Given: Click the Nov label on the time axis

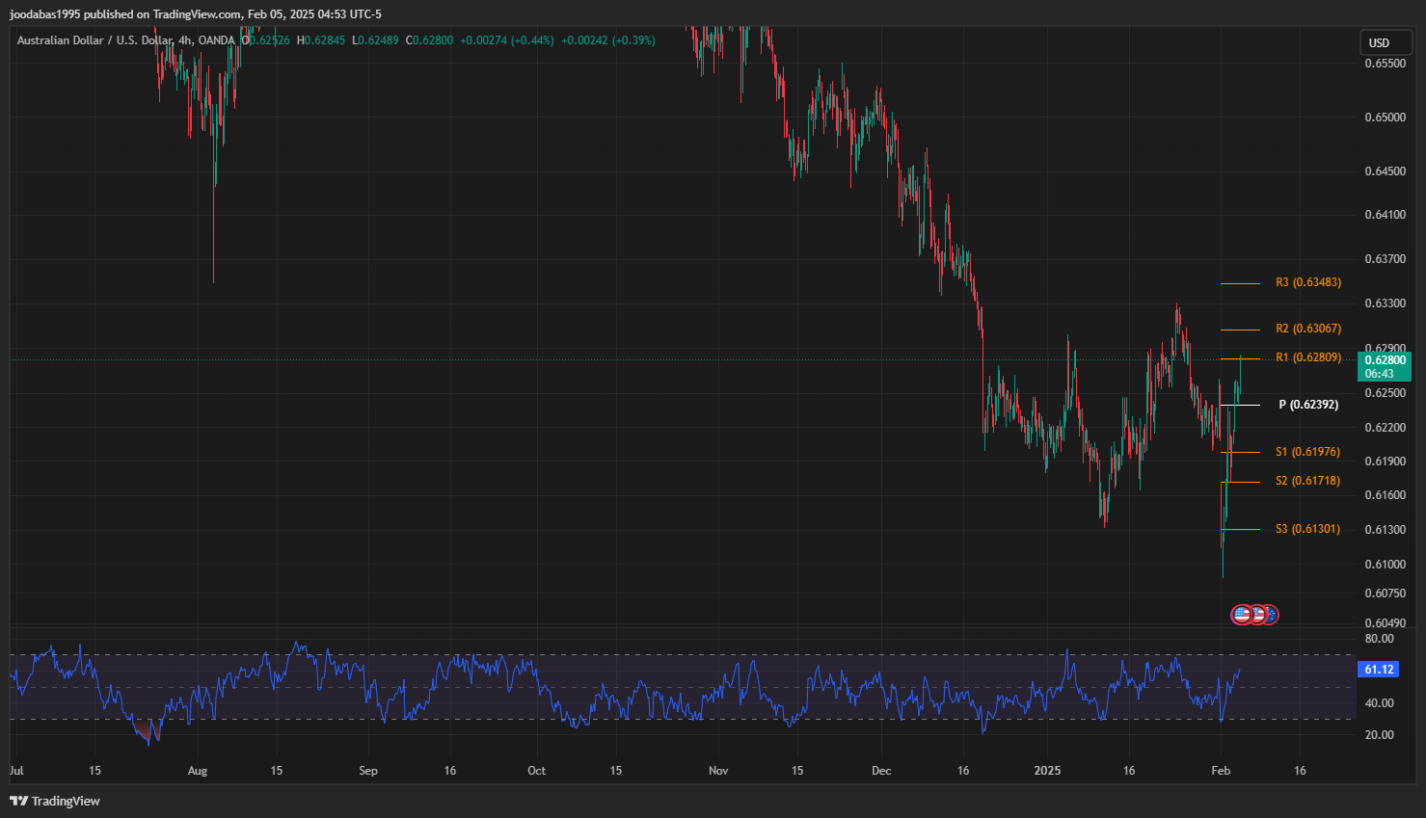Looking at the screenshot, I should pos(718,771).
